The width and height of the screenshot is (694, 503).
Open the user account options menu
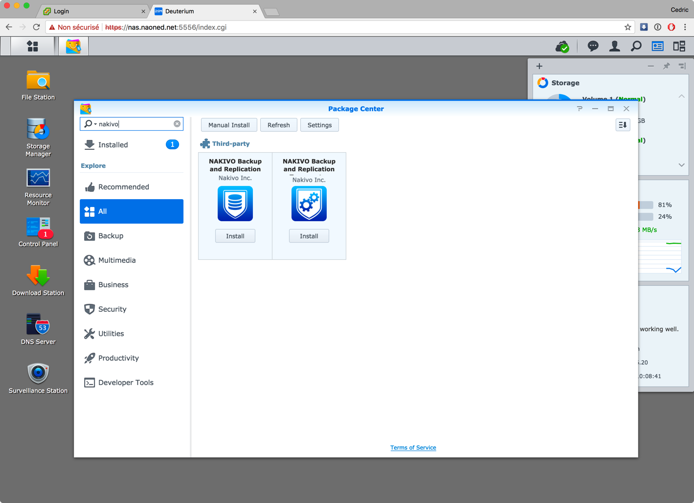[x=614, y=46]
